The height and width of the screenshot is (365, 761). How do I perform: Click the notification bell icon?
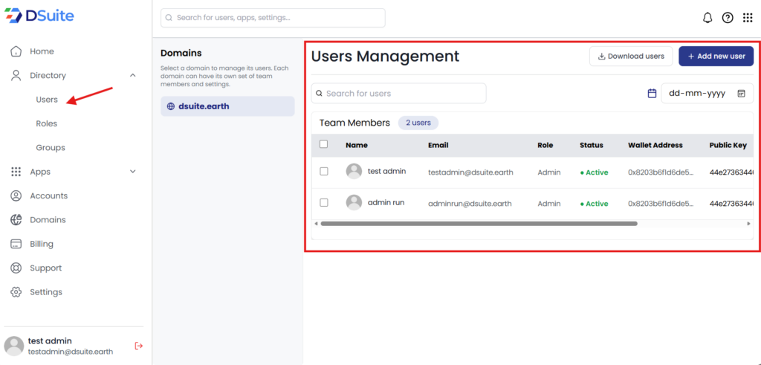(x=707, y=18)
